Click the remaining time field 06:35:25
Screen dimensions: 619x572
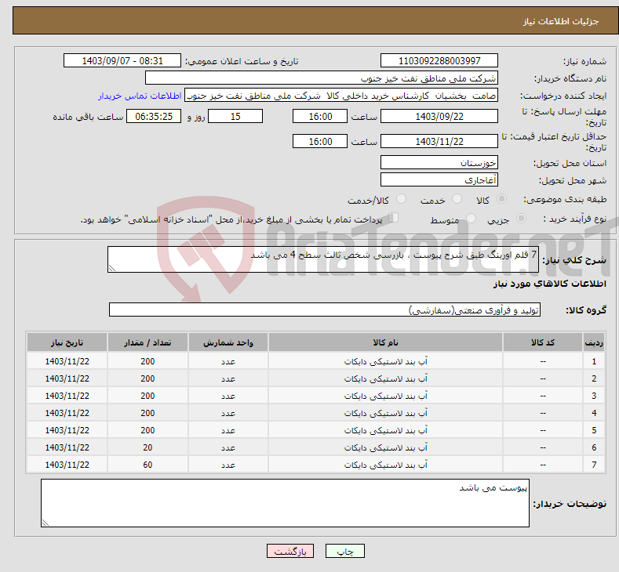click(154, 116)
